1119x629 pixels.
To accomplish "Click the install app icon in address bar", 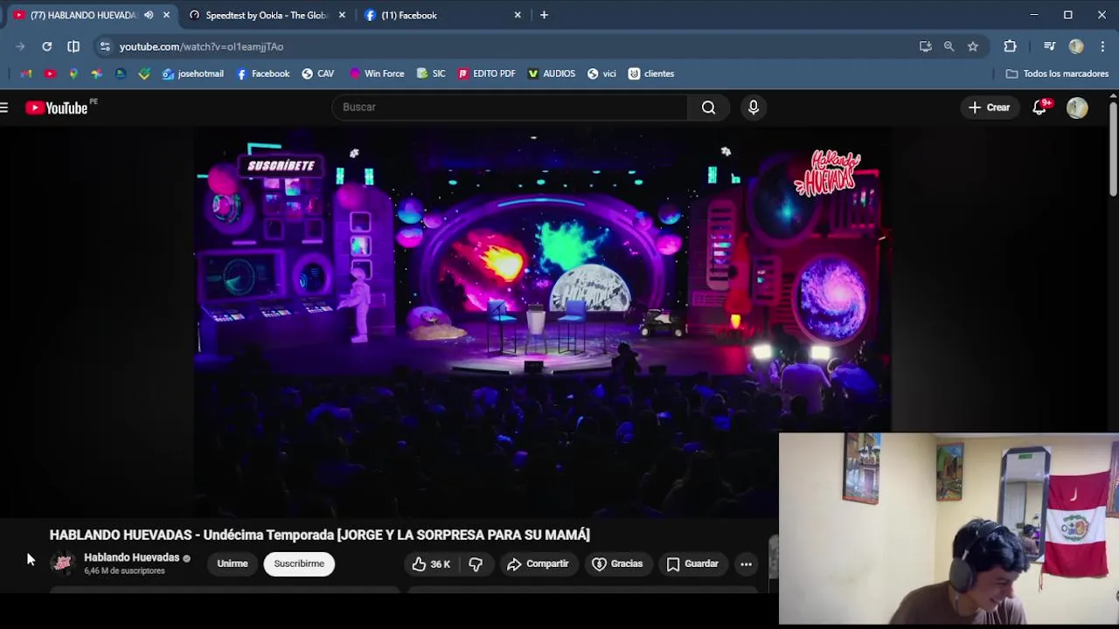I will (x=926, y=46).
